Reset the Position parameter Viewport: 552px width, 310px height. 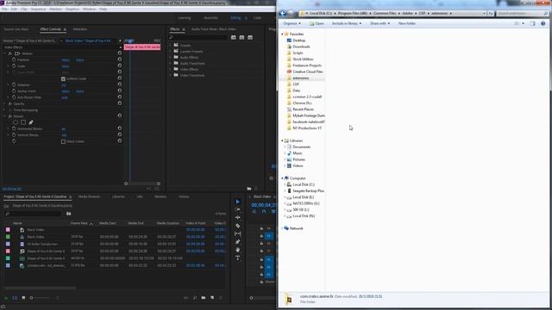coord(120,59)
